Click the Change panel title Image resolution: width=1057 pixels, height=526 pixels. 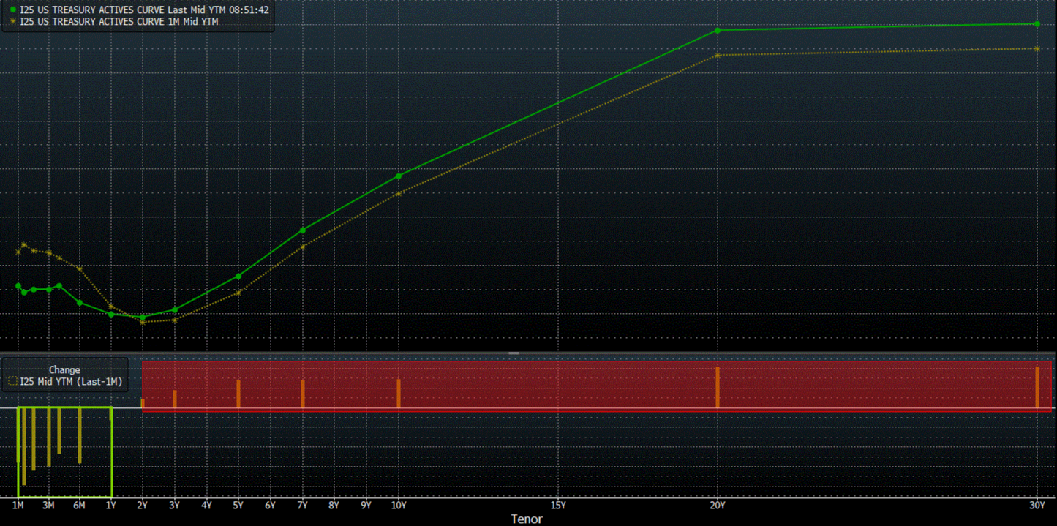(x=64, y=370)
